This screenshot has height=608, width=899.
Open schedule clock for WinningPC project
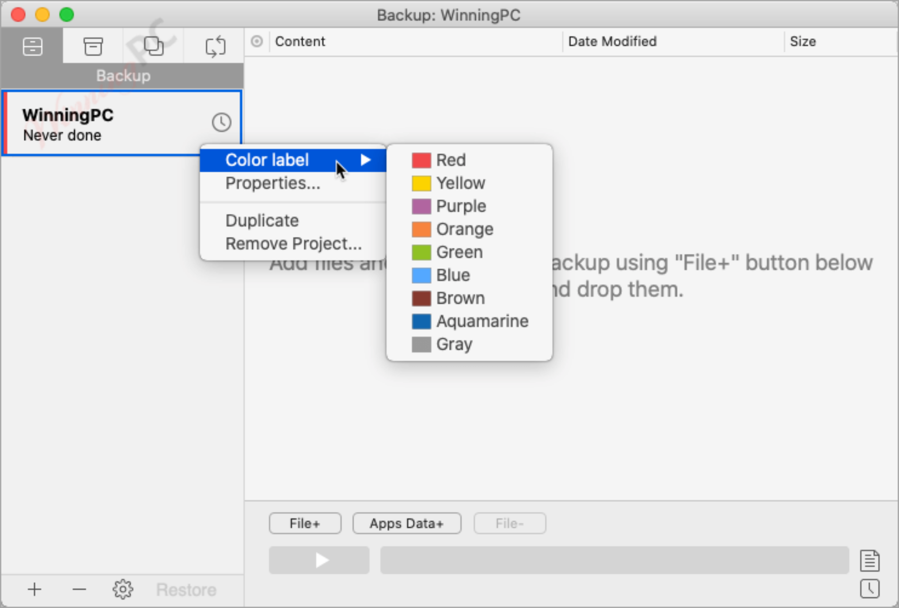221,122
